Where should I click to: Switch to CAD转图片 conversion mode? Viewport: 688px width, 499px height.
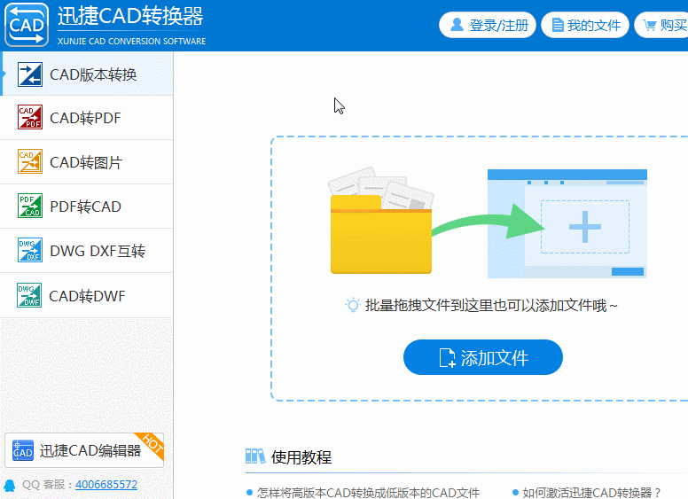(87, 162)
